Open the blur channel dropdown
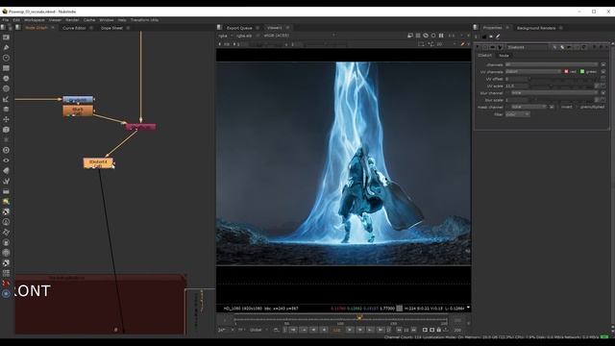 (x=554, y=93)
